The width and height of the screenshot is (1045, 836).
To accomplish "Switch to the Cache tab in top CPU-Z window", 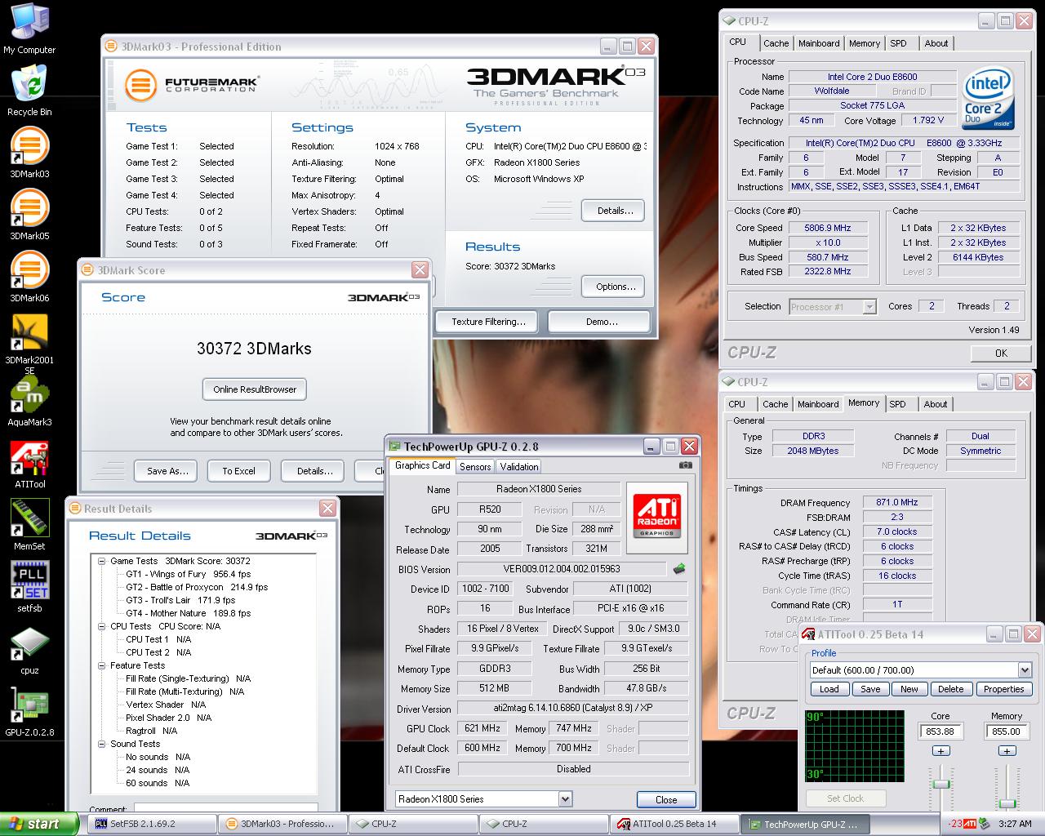I will pyautogui.click(x=776, y=43).
